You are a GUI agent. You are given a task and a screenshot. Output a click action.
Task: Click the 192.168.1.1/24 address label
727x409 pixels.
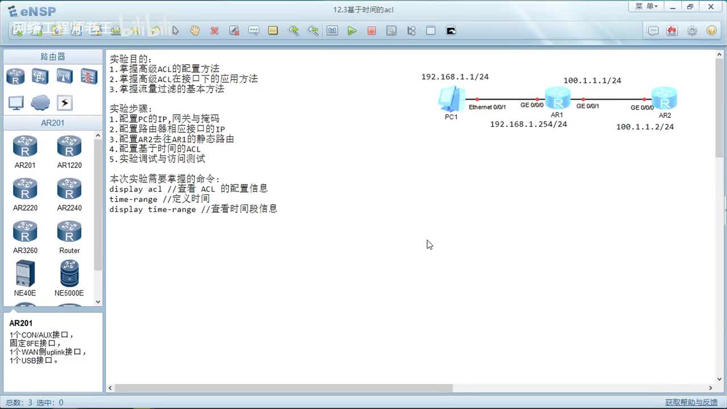coord(455,77)
